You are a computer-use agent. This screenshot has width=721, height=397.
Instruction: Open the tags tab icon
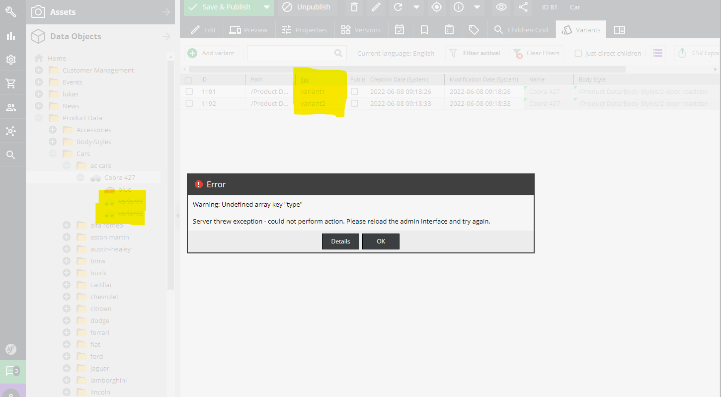[474, 30]
